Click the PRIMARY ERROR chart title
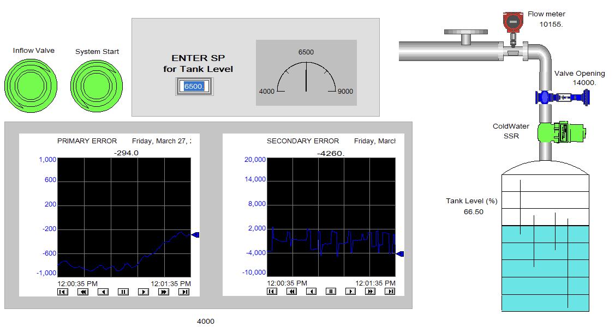This screenshot has width=615, height=327. click(87, 141)
